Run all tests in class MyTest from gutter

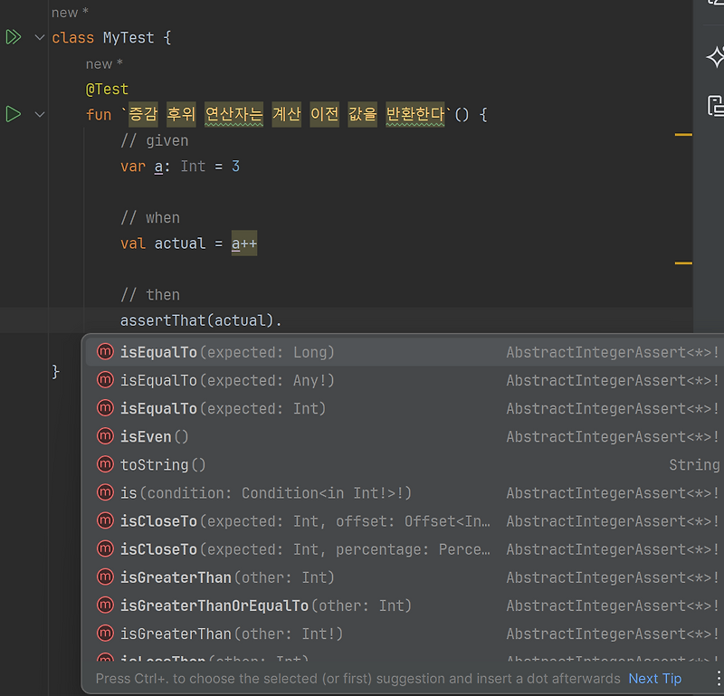tap(13, 37)
